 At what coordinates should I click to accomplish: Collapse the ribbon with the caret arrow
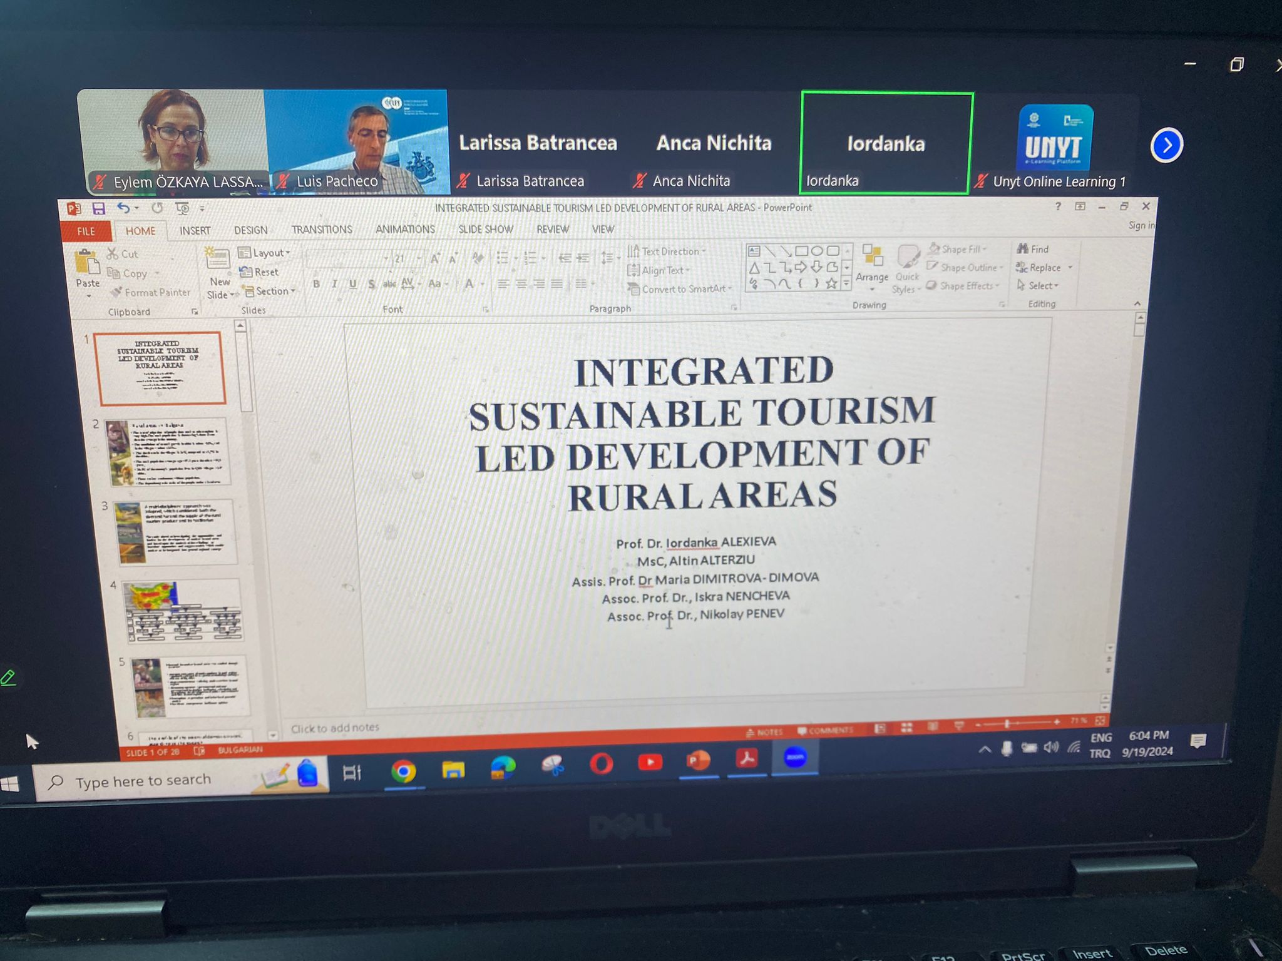click(x=1137, y=303)
